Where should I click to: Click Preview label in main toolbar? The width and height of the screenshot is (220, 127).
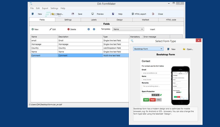point(100,14)
